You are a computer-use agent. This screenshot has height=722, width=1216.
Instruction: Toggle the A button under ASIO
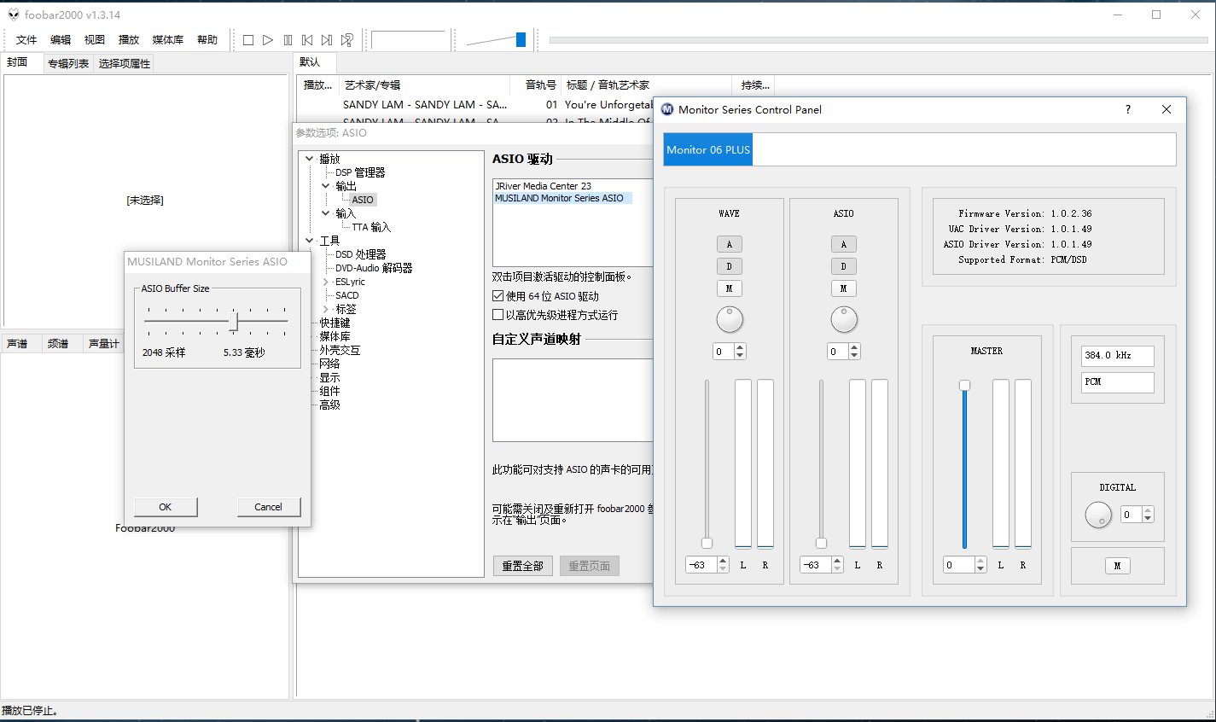point(844,244)
